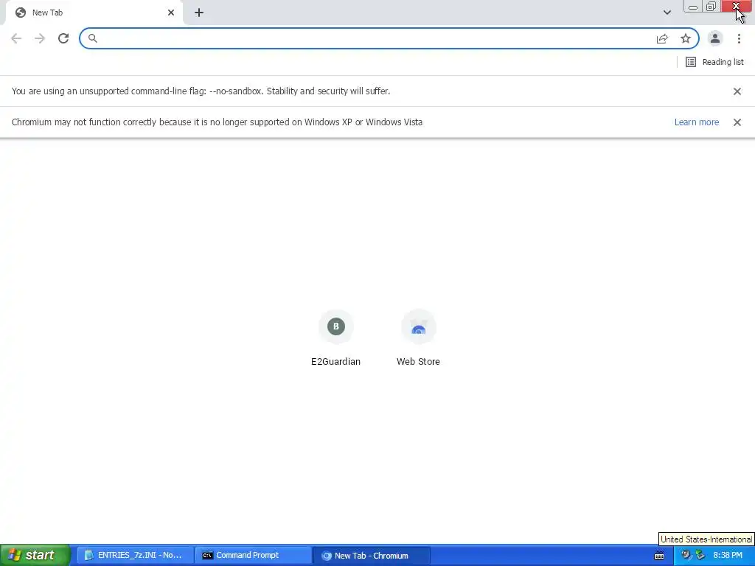Switch to Command Prompt taskbar button

point(254,556)
